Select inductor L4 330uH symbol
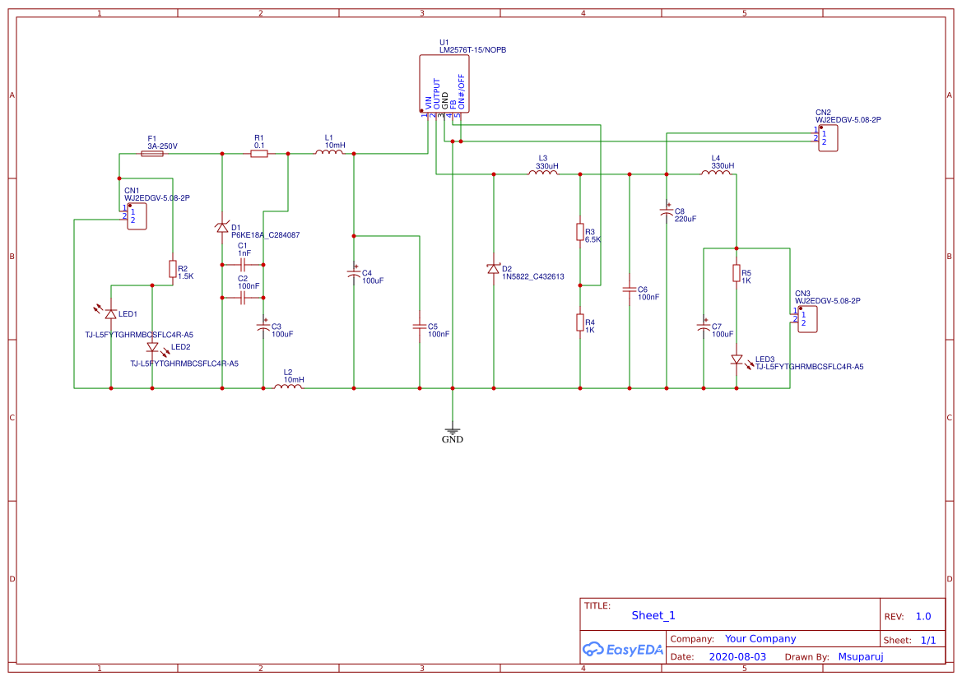The image size is (962, 681). pos(716,173)
